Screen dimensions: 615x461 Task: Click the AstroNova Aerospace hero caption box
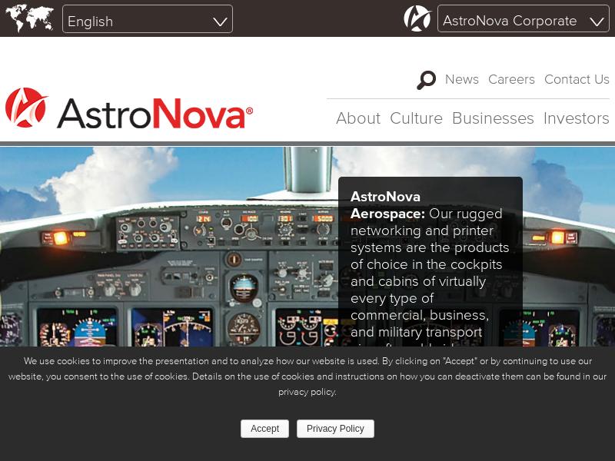point(430,261)
